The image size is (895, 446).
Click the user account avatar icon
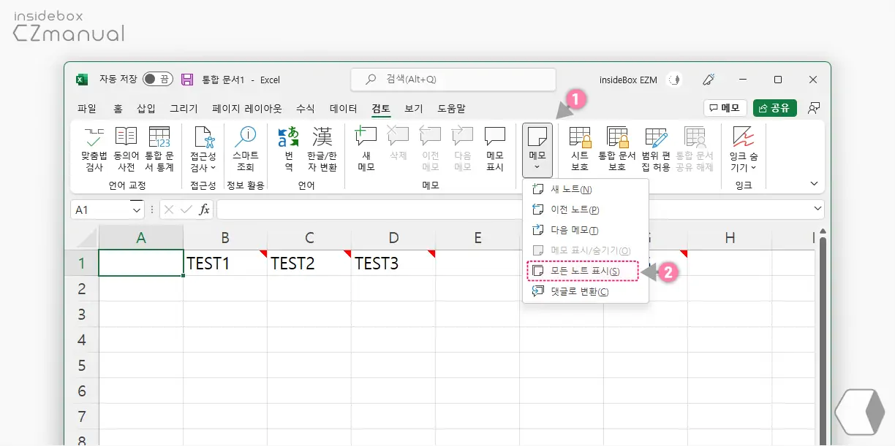pyautogui.click(x=676, y=80)
